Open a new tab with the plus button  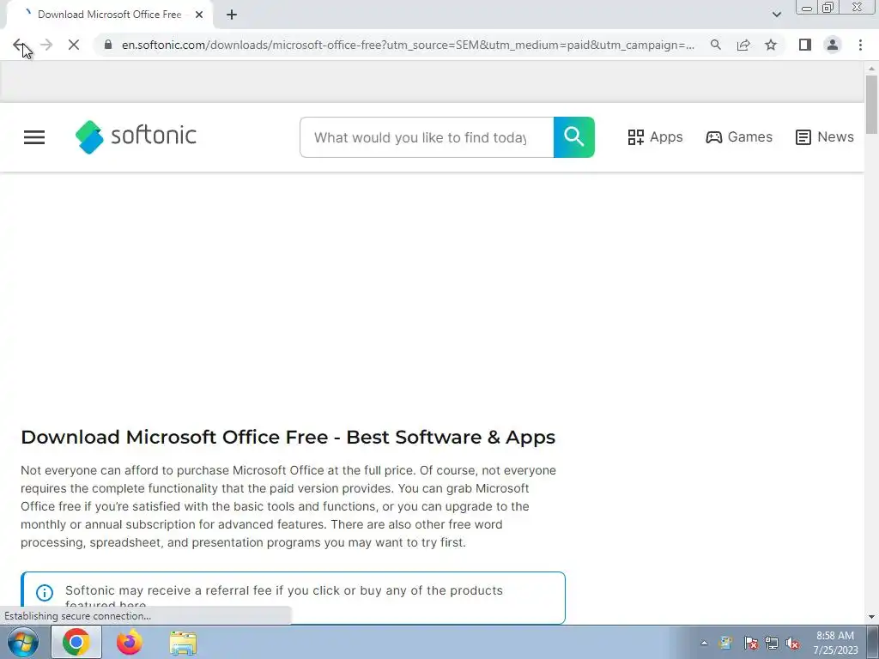pyautogui.click(x=232, y=15)
